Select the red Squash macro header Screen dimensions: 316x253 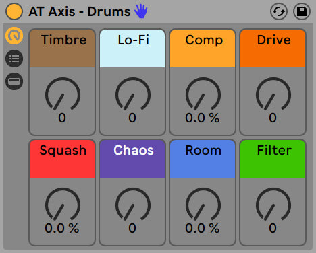pos(62,159)
